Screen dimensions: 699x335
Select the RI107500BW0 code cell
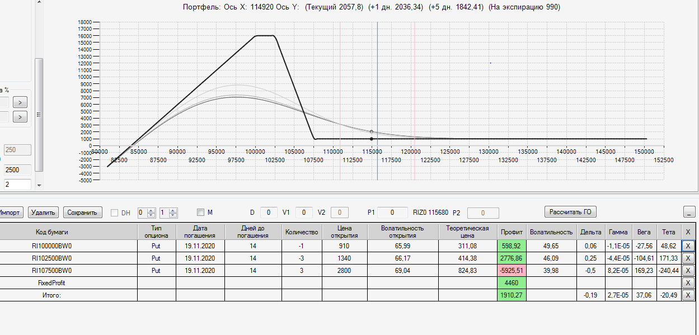(x=69, y=271)
